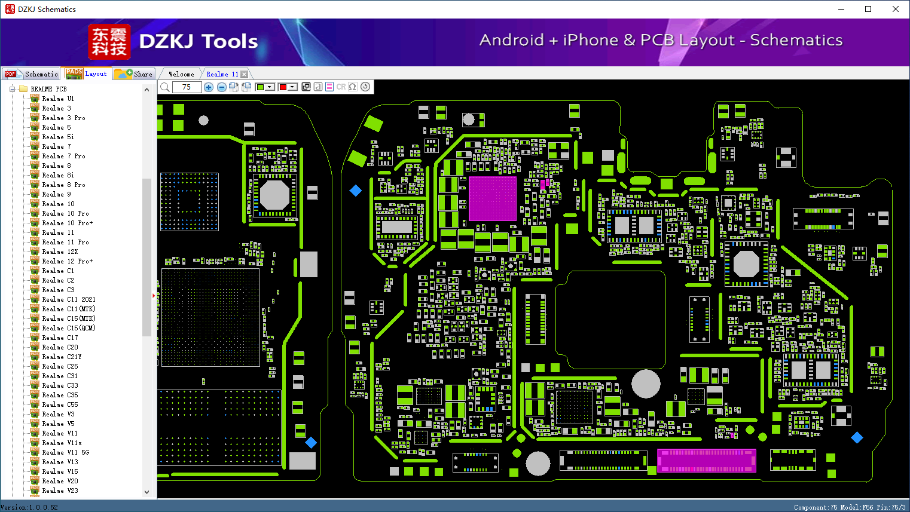This screenshot has width=910, height=512.
Task: Select Realme 7 Pro tree entry
Action: [x=63, y=156]
